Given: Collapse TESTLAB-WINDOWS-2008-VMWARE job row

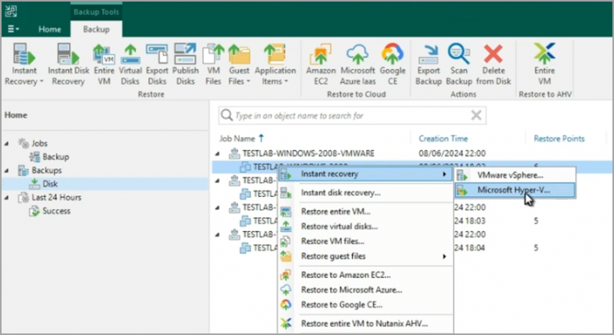Looking at the screenshot, I should pyautogui.click(x=218, y=154).
